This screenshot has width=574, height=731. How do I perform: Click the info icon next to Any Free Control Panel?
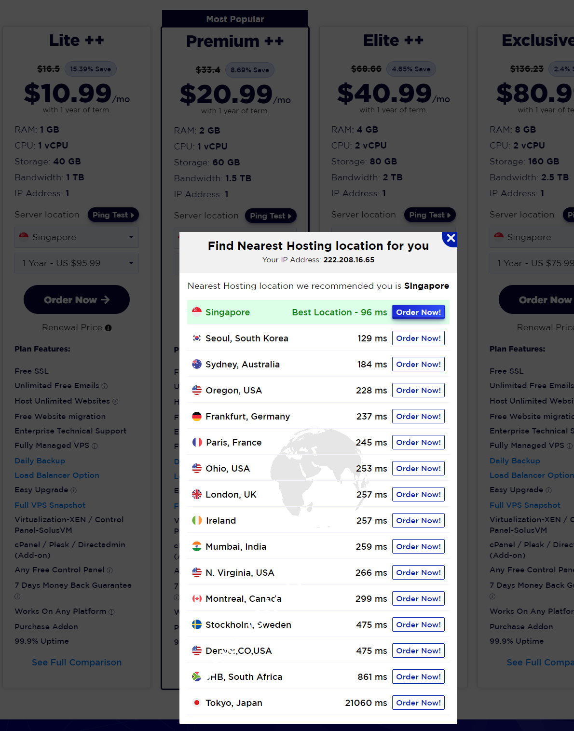(109, 570)
